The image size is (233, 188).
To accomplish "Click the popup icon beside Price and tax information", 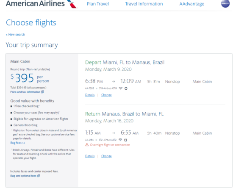I will click(42, 92).
